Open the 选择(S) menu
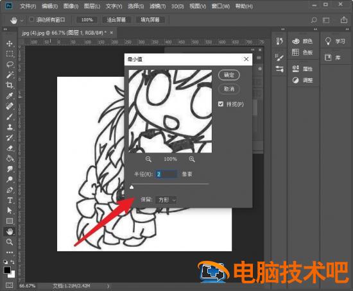The width and height of the screenshot is (353, 291). pos(136,6)
